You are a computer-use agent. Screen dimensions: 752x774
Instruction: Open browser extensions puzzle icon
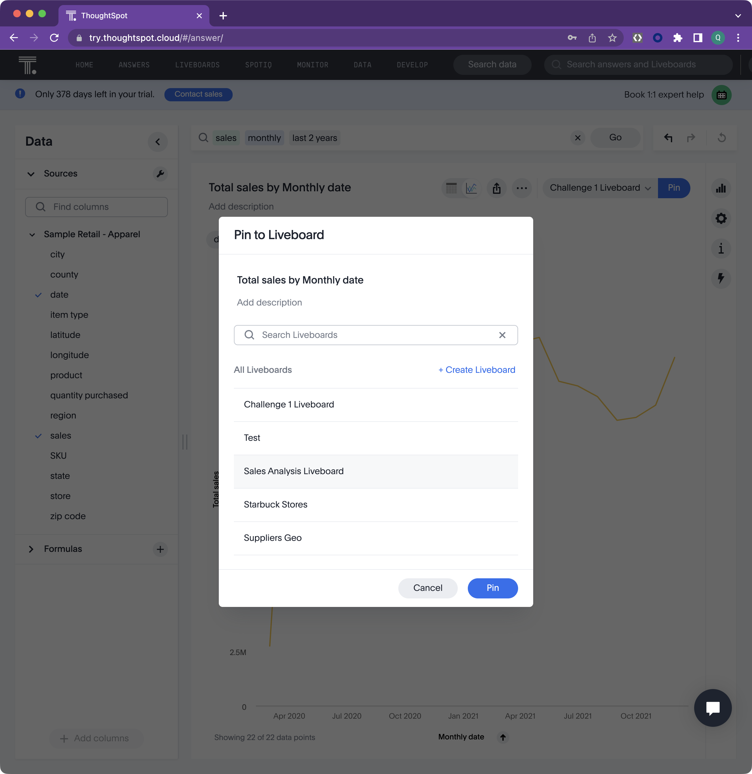(678, 38)
